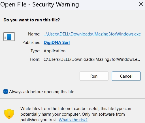The width and height of the screenshot is (145, 123).
Task: Open the iMazing3forWindows.exe file path link
Action: 92,34
